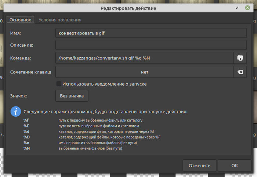Set shortcut in Сочетание клавиш field
Screen dimensions: 257x177
(145, 72)
